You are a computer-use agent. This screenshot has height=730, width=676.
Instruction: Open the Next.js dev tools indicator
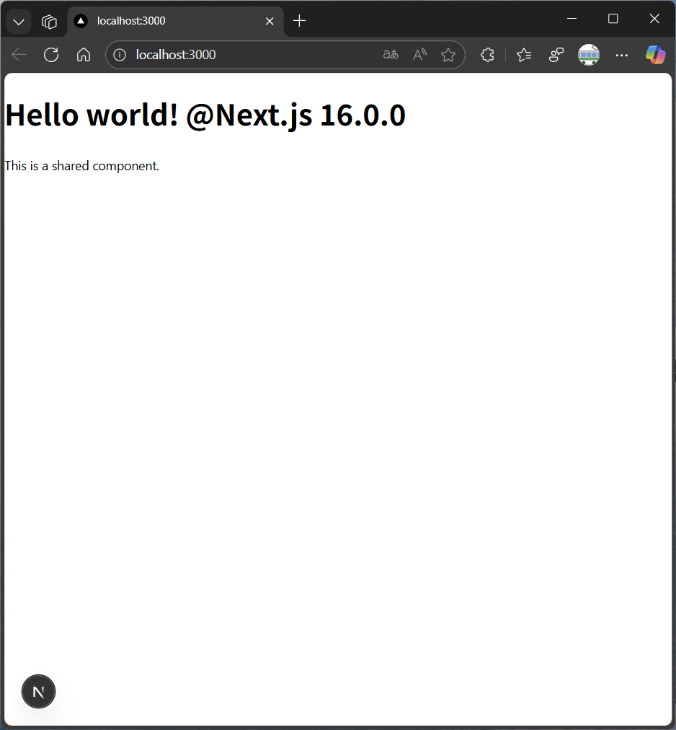point(38,691)
